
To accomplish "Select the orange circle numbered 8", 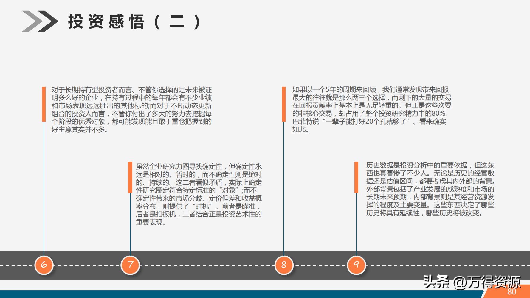I will (283, 265).
